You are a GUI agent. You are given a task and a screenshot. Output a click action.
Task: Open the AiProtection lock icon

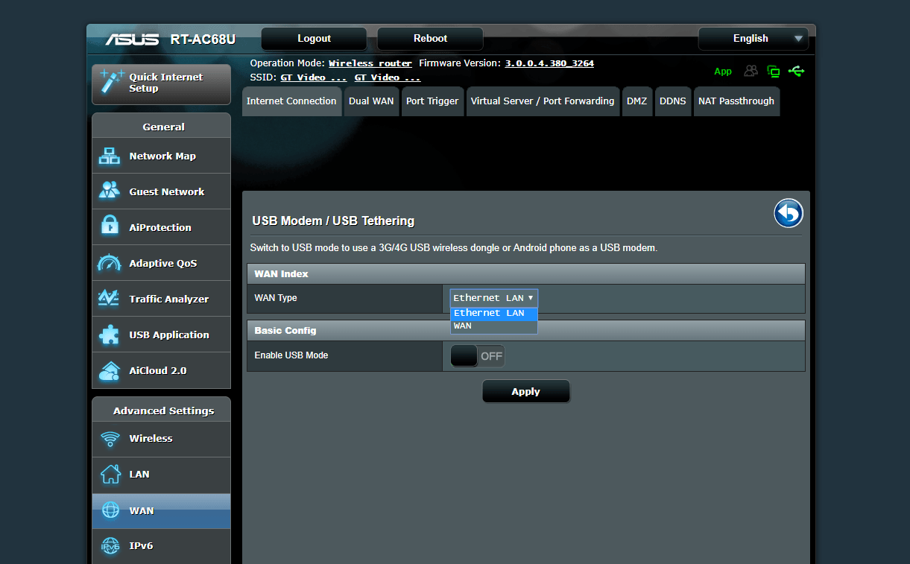tap(110, 227)
